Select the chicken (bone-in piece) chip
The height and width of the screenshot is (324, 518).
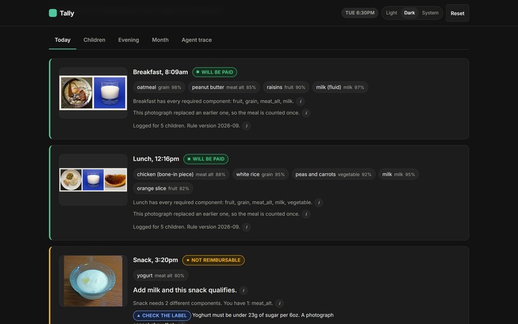181,174
